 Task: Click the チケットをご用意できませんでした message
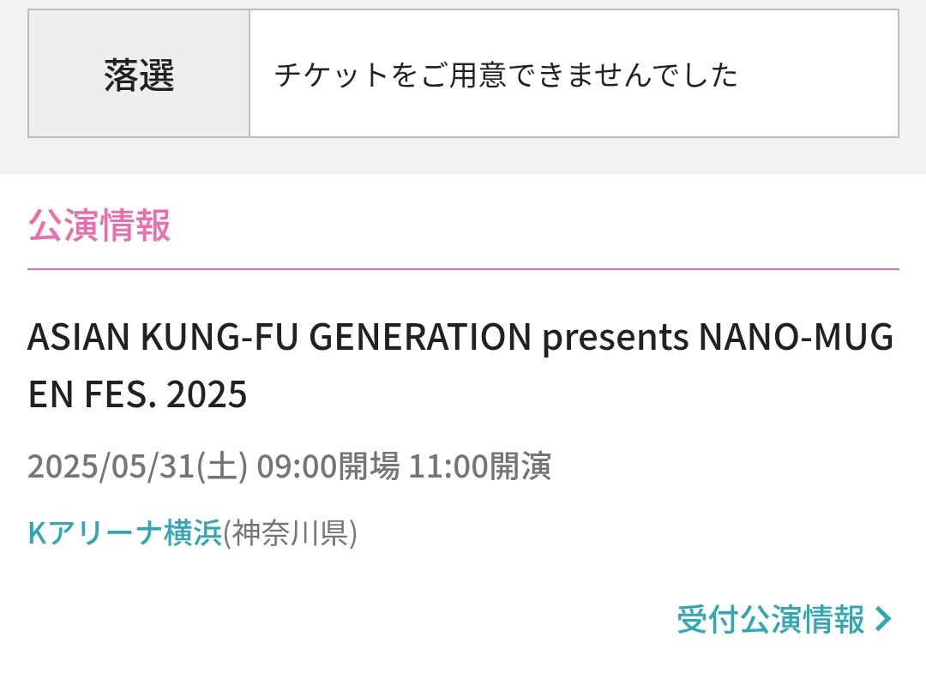(x=506, y=75)
